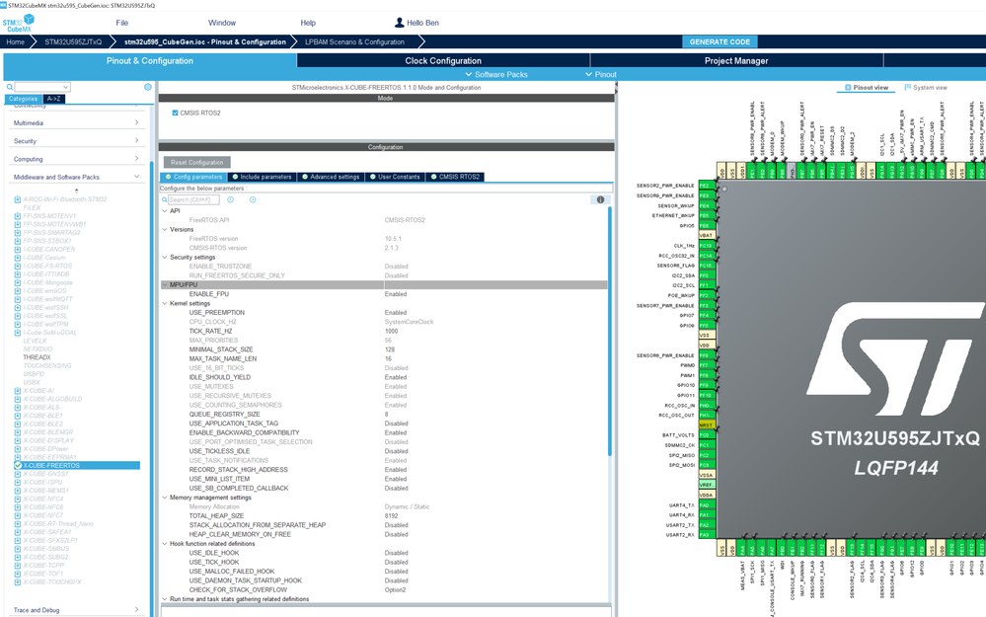Click the VBAT pin on the chip
The width and height of the screenshot is (986, 617).
(x=707, y=235)
